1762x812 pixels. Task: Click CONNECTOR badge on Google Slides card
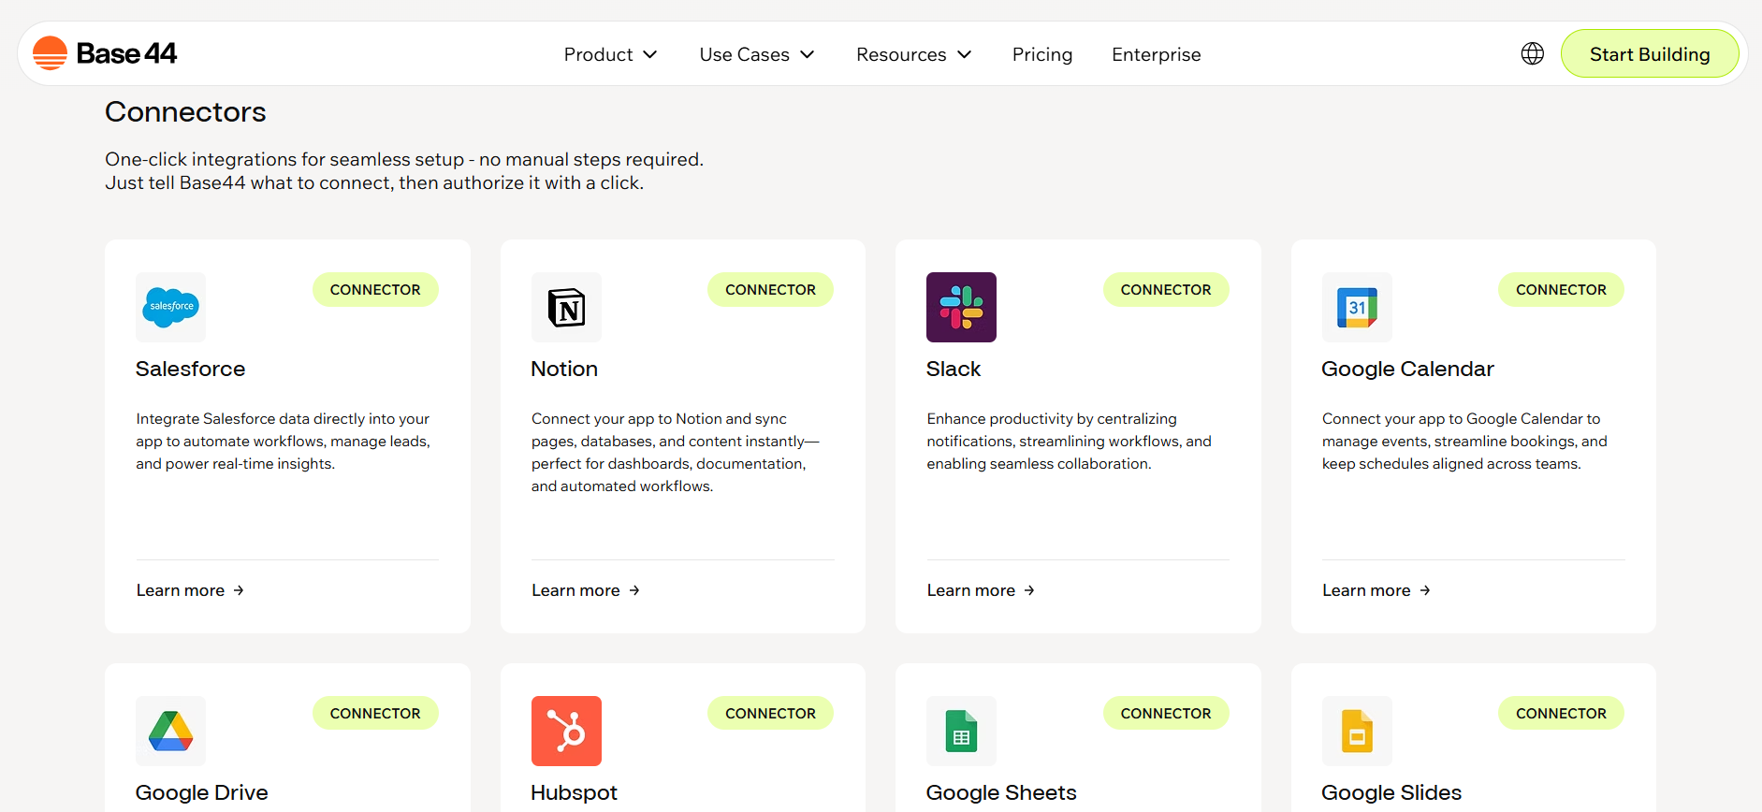1561,714
